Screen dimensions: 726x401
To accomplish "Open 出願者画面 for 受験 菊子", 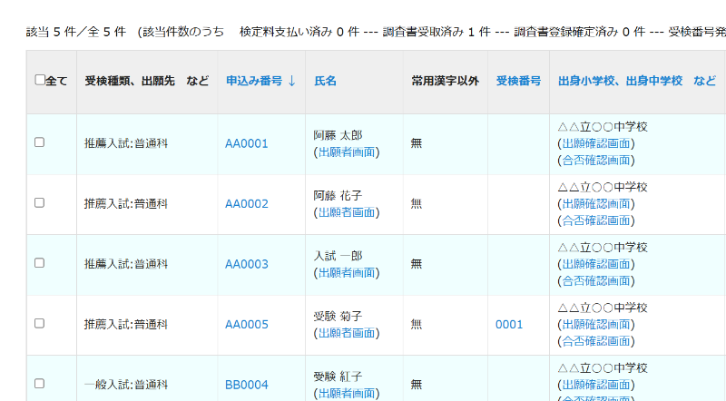I will point(346,333).
